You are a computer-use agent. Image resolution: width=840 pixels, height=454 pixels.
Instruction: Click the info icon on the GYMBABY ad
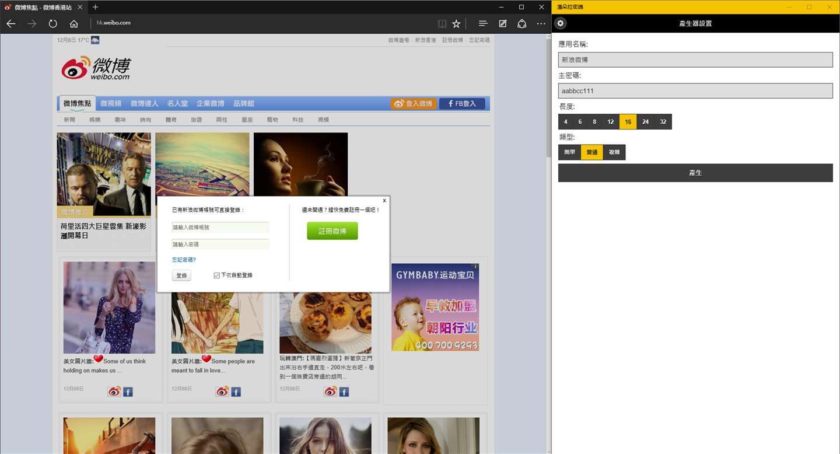tap(475, 267)
